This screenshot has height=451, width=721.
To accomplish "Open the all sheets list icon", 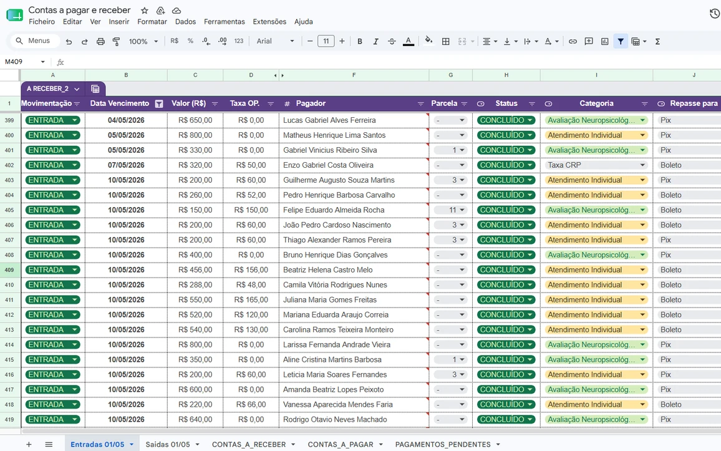I will [x=49, y=444].
